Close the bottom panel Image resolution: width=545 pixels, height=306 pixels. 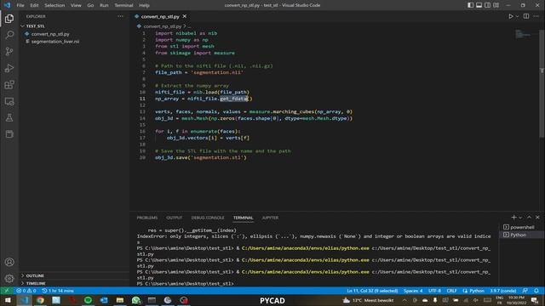click(x=537, y=218)
